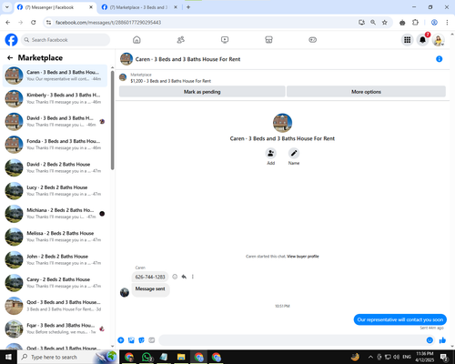
Task: Open the Windows notification center
Action: pyautogui.click(x=444, y=357)
